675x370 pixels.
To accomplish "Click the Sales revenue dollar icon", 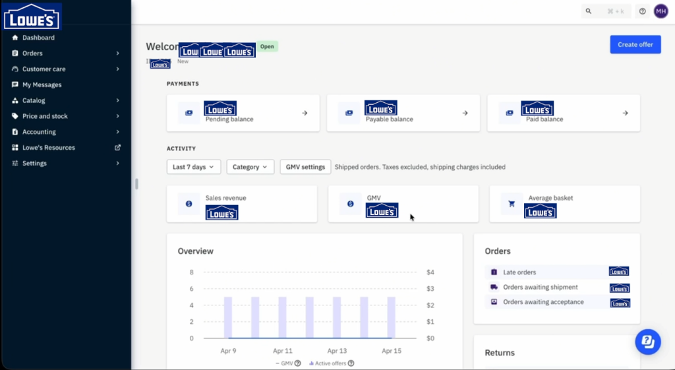I will point(189,204).
